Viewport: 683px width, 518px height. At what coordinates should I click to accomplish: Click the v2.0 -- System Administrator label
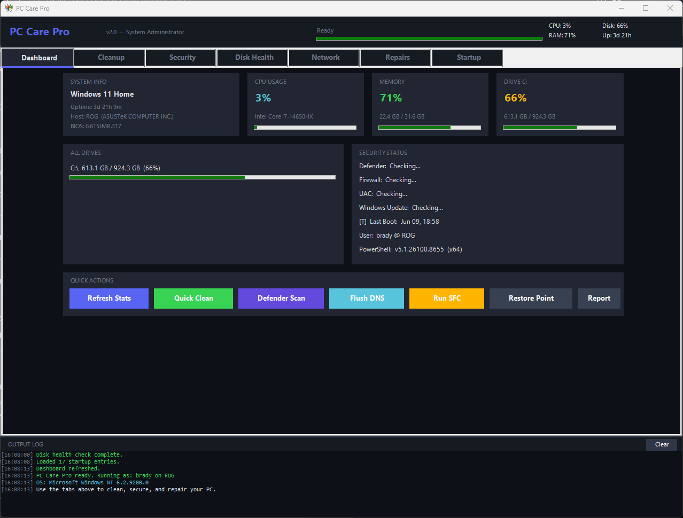click(145, 32)
